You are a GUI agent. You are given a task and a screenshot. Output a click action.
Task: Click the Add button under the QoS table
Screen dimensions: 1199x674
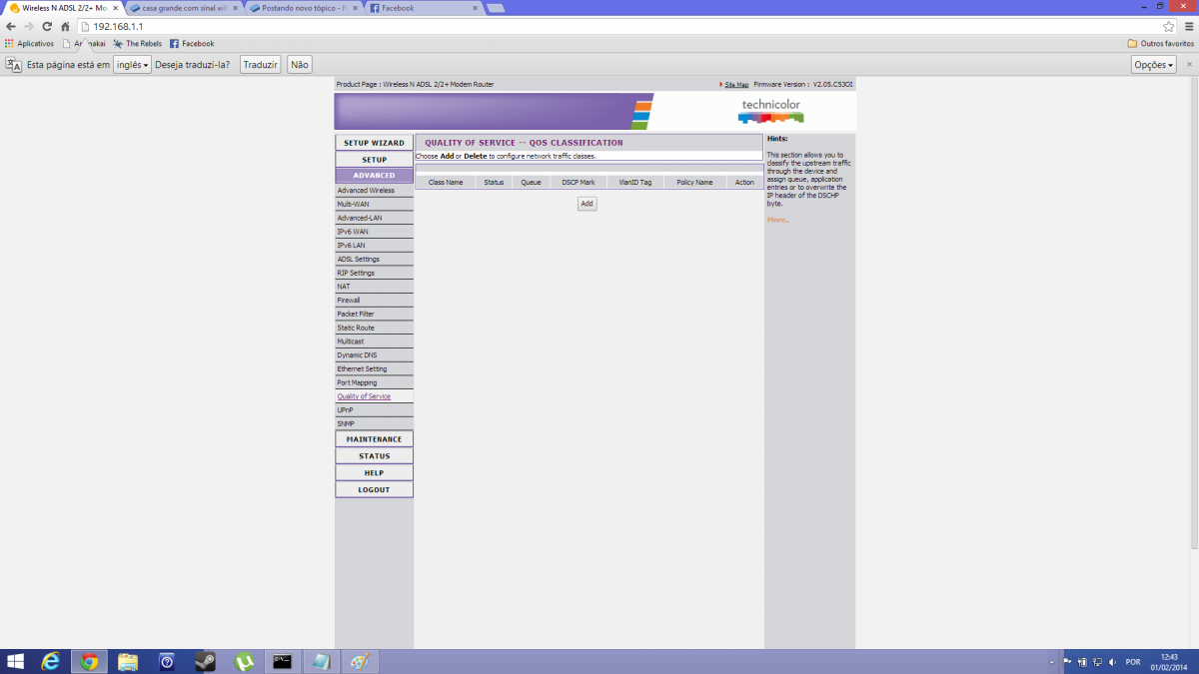[x=588, y=203]
